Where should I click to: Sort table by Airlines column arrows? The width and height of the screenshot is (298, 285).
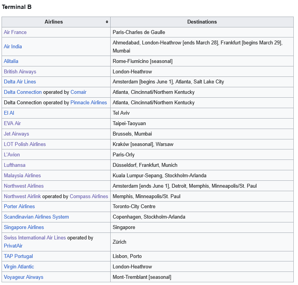pyautogui.click(x=107, y=22)
